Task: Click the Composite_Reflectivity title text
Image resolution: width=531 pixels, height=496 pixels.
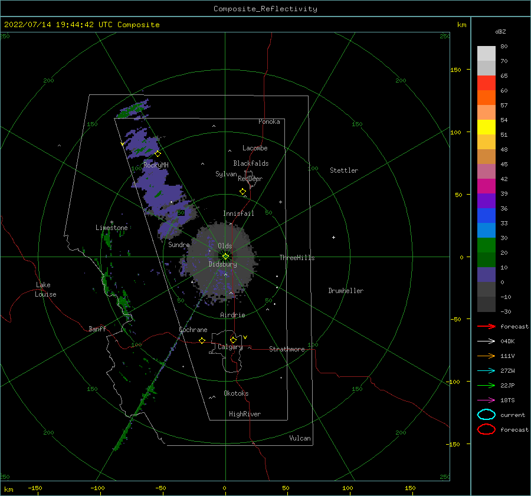Action: [265, 9]
